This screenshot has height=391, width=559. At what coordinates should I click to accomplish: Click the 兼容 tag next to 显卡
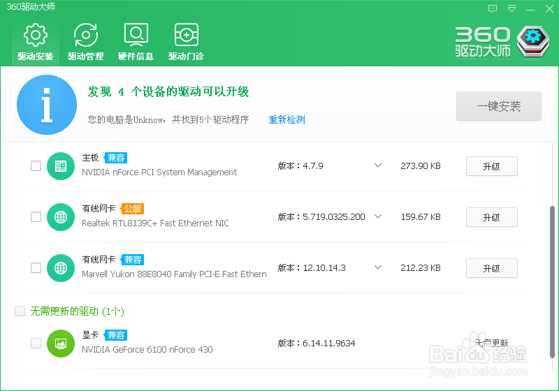coord(116,335)
